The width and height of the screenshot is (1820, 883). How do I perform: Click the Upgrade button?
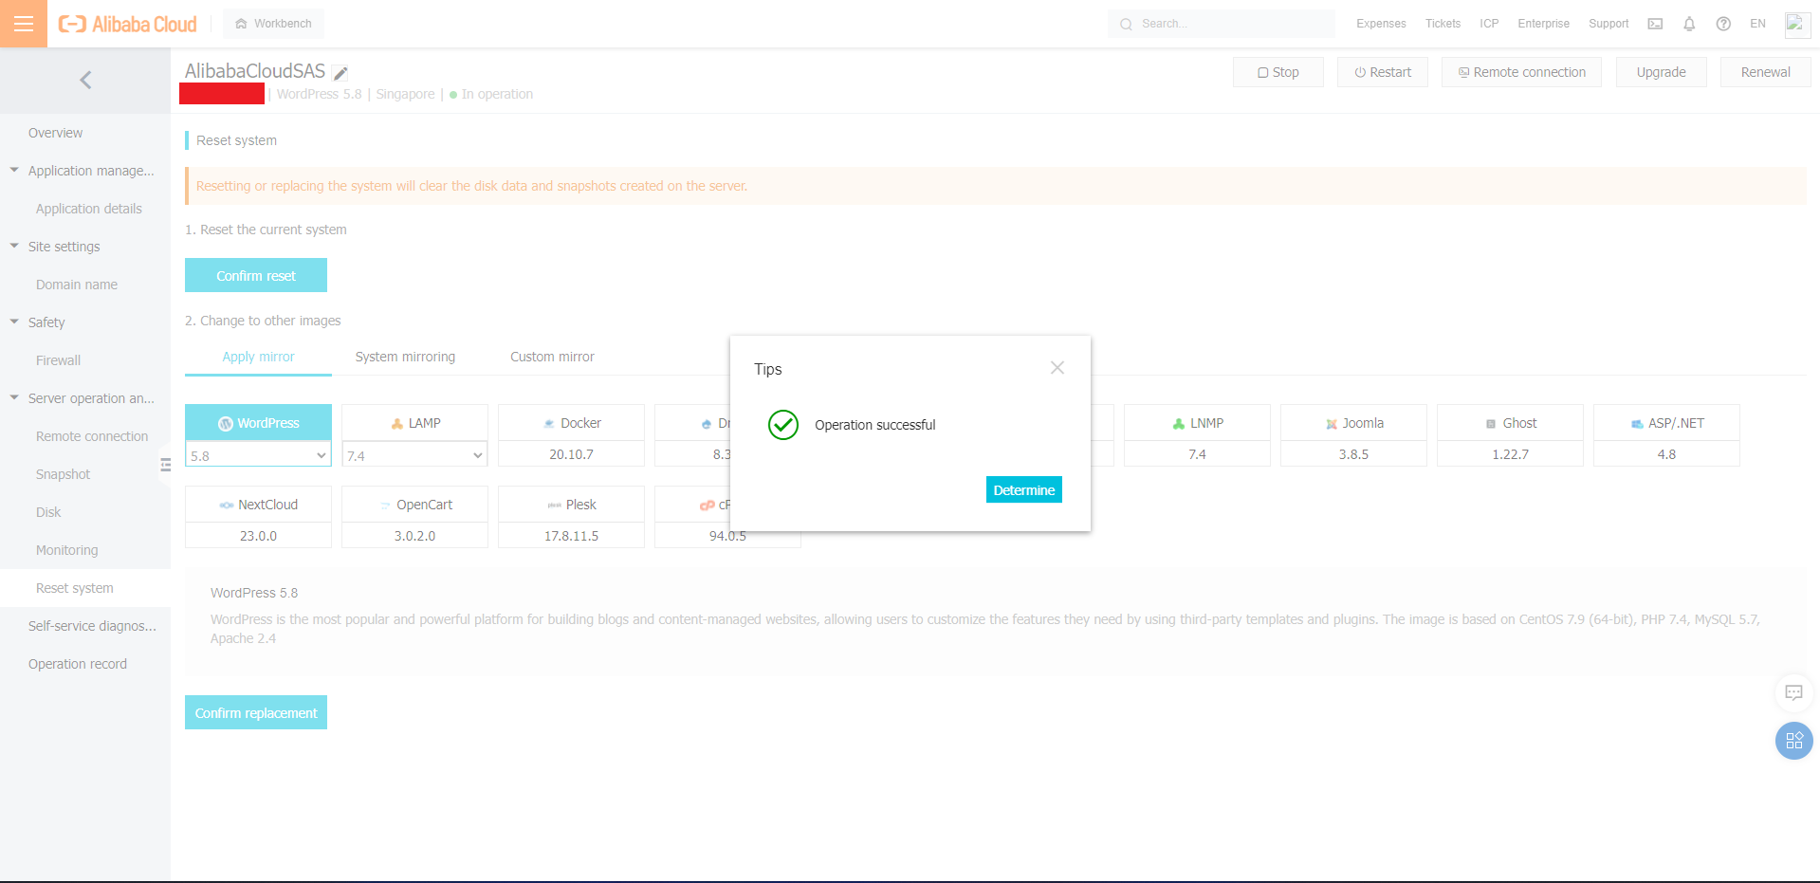click(1661, 72)
